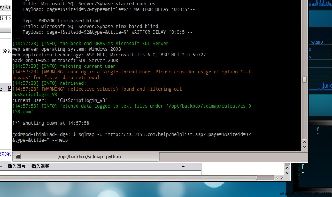Click the stacked queries Payload line
Image resolution: width=332 pixels, height=197 pixels.
(x=109, y=9)
